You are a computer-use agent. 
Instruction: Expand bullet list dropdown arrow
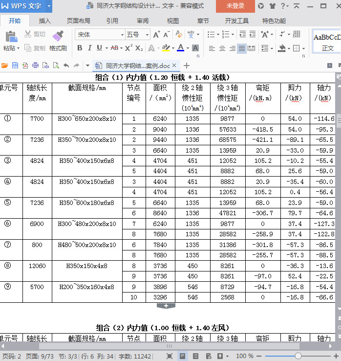[x=218, y=35]
